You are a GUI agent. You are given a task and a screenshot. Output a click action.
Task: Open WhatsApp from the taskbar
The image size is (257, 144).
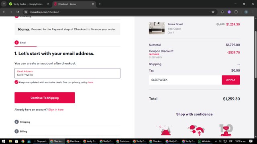(205, 141)
